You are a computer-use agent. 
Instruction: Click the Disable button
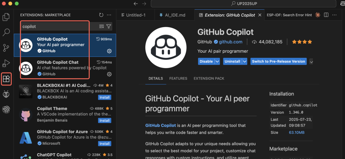[x=206, y=62]
